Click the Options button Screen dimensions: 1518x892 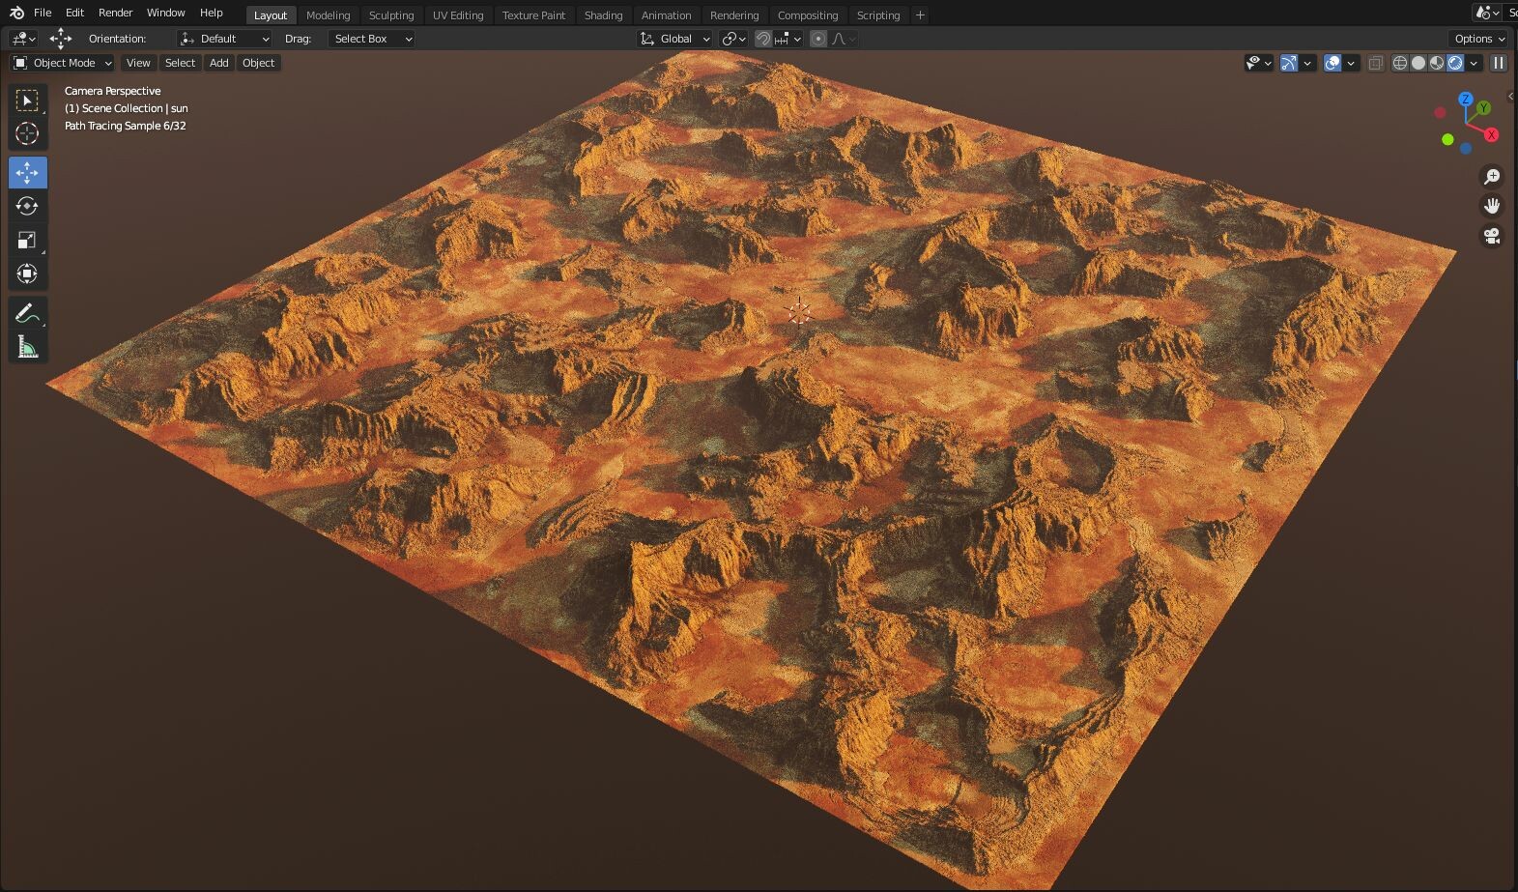click(x=1478, y=39)
